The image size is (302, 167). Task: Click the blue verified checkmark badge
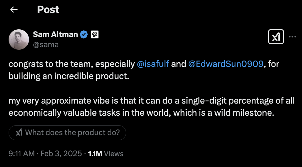pyautogui.click(x=84, y=34)
